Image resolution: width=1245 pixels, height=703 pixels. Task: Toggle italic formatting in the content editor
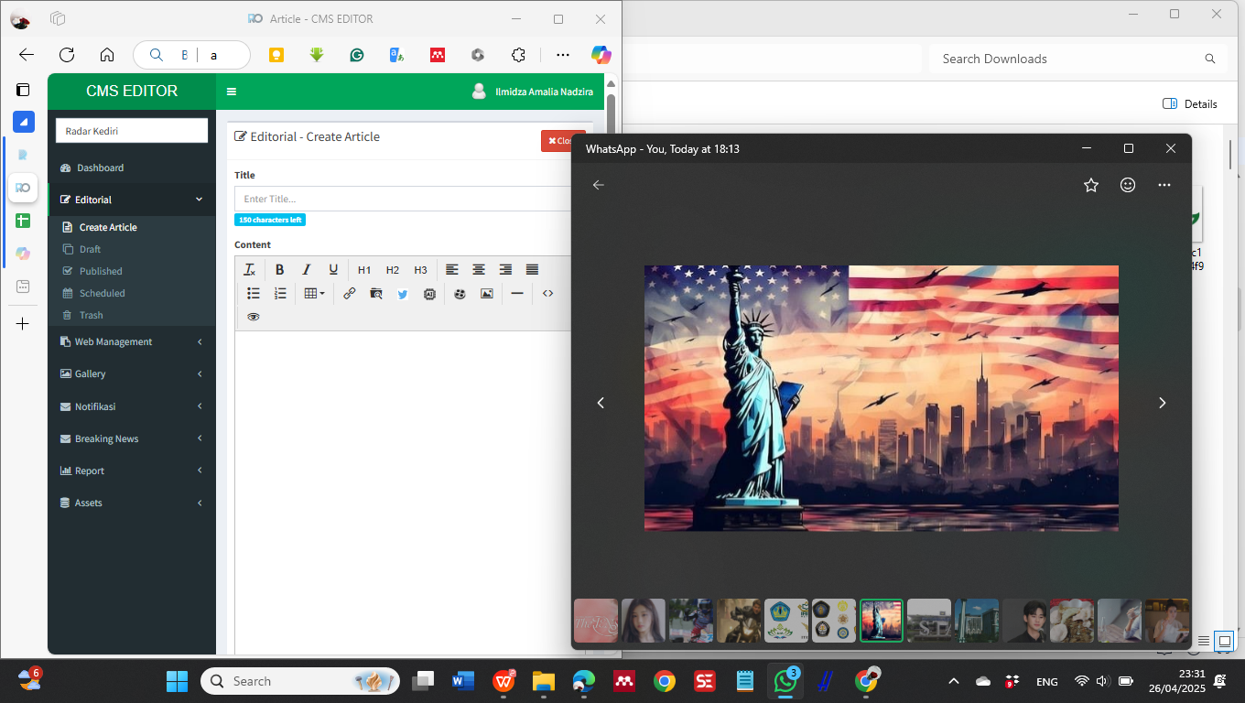click(x=307, y=270)
